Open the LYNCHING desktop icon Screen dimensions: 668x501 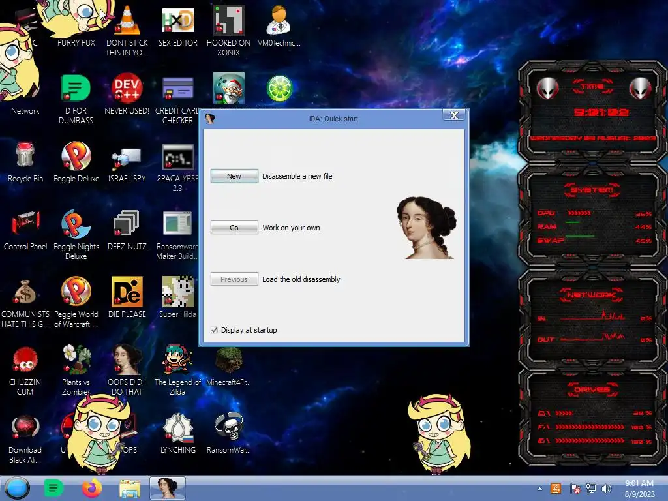pos(177,433)
